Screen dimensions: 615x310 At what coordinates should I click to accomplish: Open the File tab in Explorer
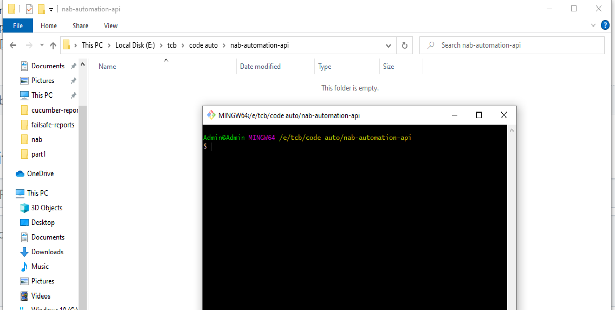18,26
